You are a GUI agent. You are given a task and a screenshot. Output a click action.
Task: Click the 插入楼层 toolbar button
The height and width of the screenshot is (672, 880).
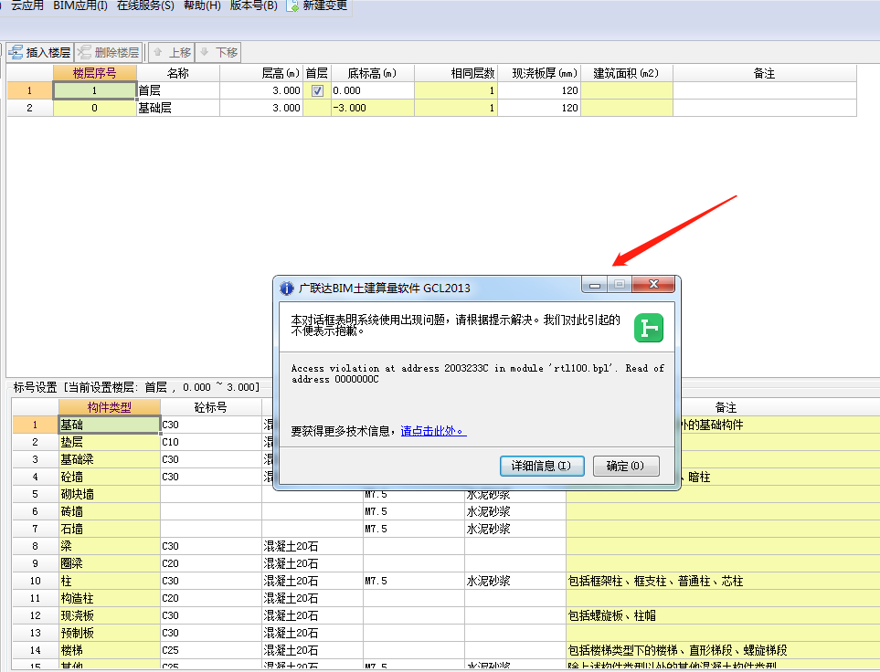(x=40, y=53)
